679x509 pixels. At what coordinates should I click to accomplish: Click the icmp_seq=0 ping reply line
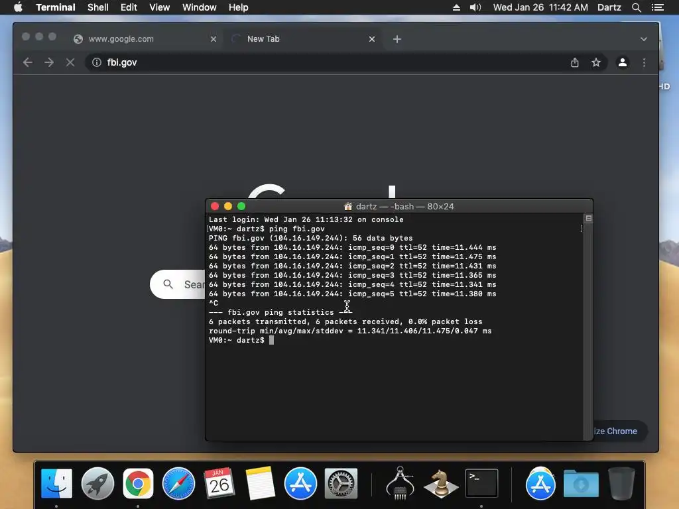click(353, 248)
